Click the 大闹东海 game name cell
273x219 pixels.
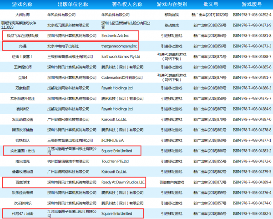pyautogui.click(x=23, y=15)
